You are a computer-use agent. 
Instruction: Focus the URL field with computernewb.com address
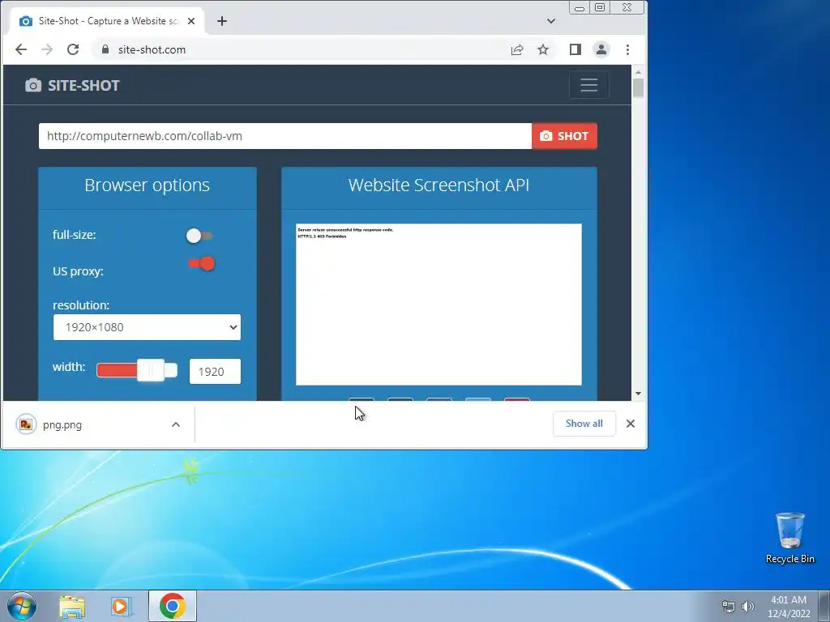click(285, 136)
